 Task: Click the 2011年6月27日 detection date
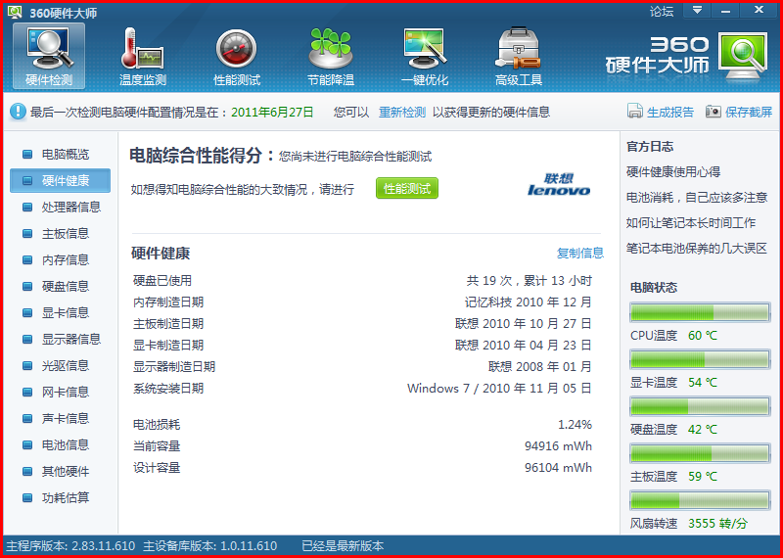coord(272,112)
